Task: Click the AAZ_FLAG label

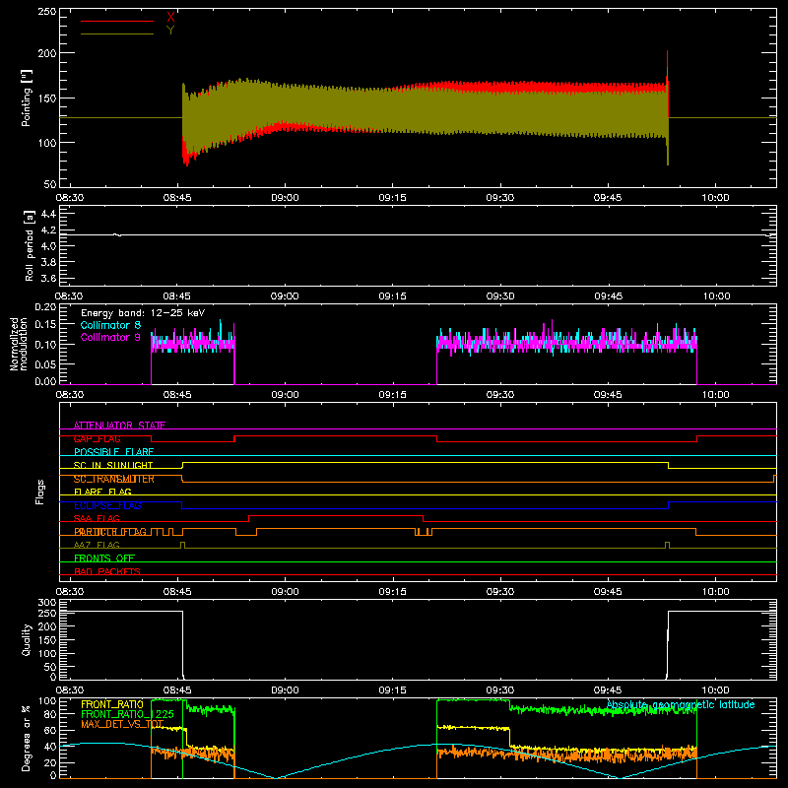Action: 97,546
